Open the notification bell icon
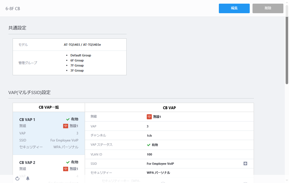This screenshot has height=183, width=289. tap(28, 179)
